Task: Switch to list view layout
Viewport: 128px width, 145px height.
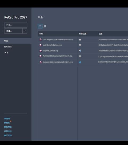Action: click(40, 26)
